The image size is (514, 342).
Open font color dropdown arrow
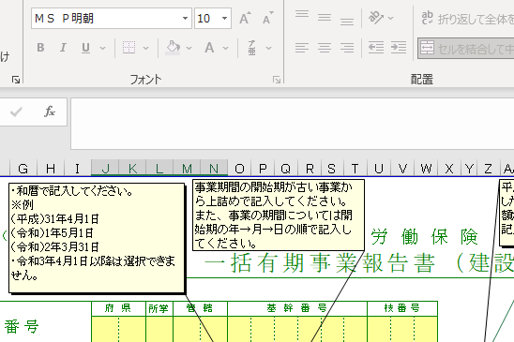click(225, 48)
